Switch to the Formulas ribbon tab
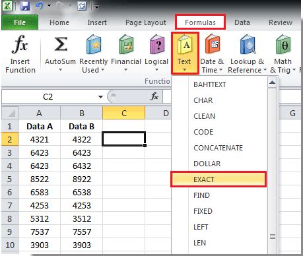 click(x=200, y=22)
